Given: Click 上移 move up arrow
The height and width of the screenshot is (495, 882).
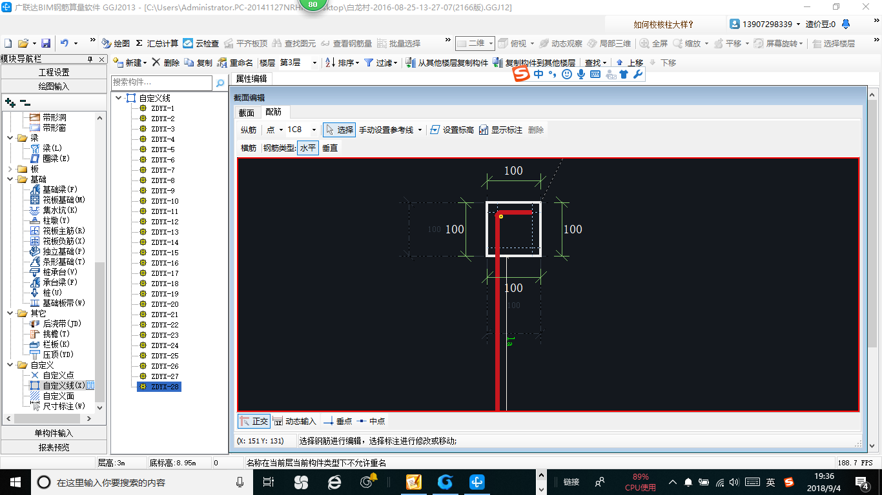Looking at the screenshot, I should click(630, 63).
